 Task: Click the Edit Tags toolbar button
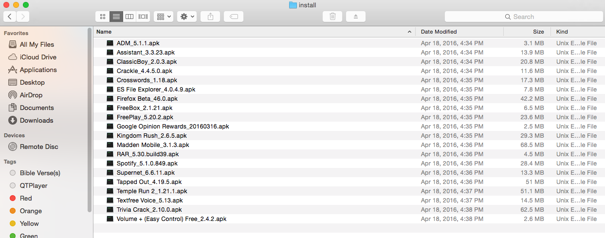(234, 17)
